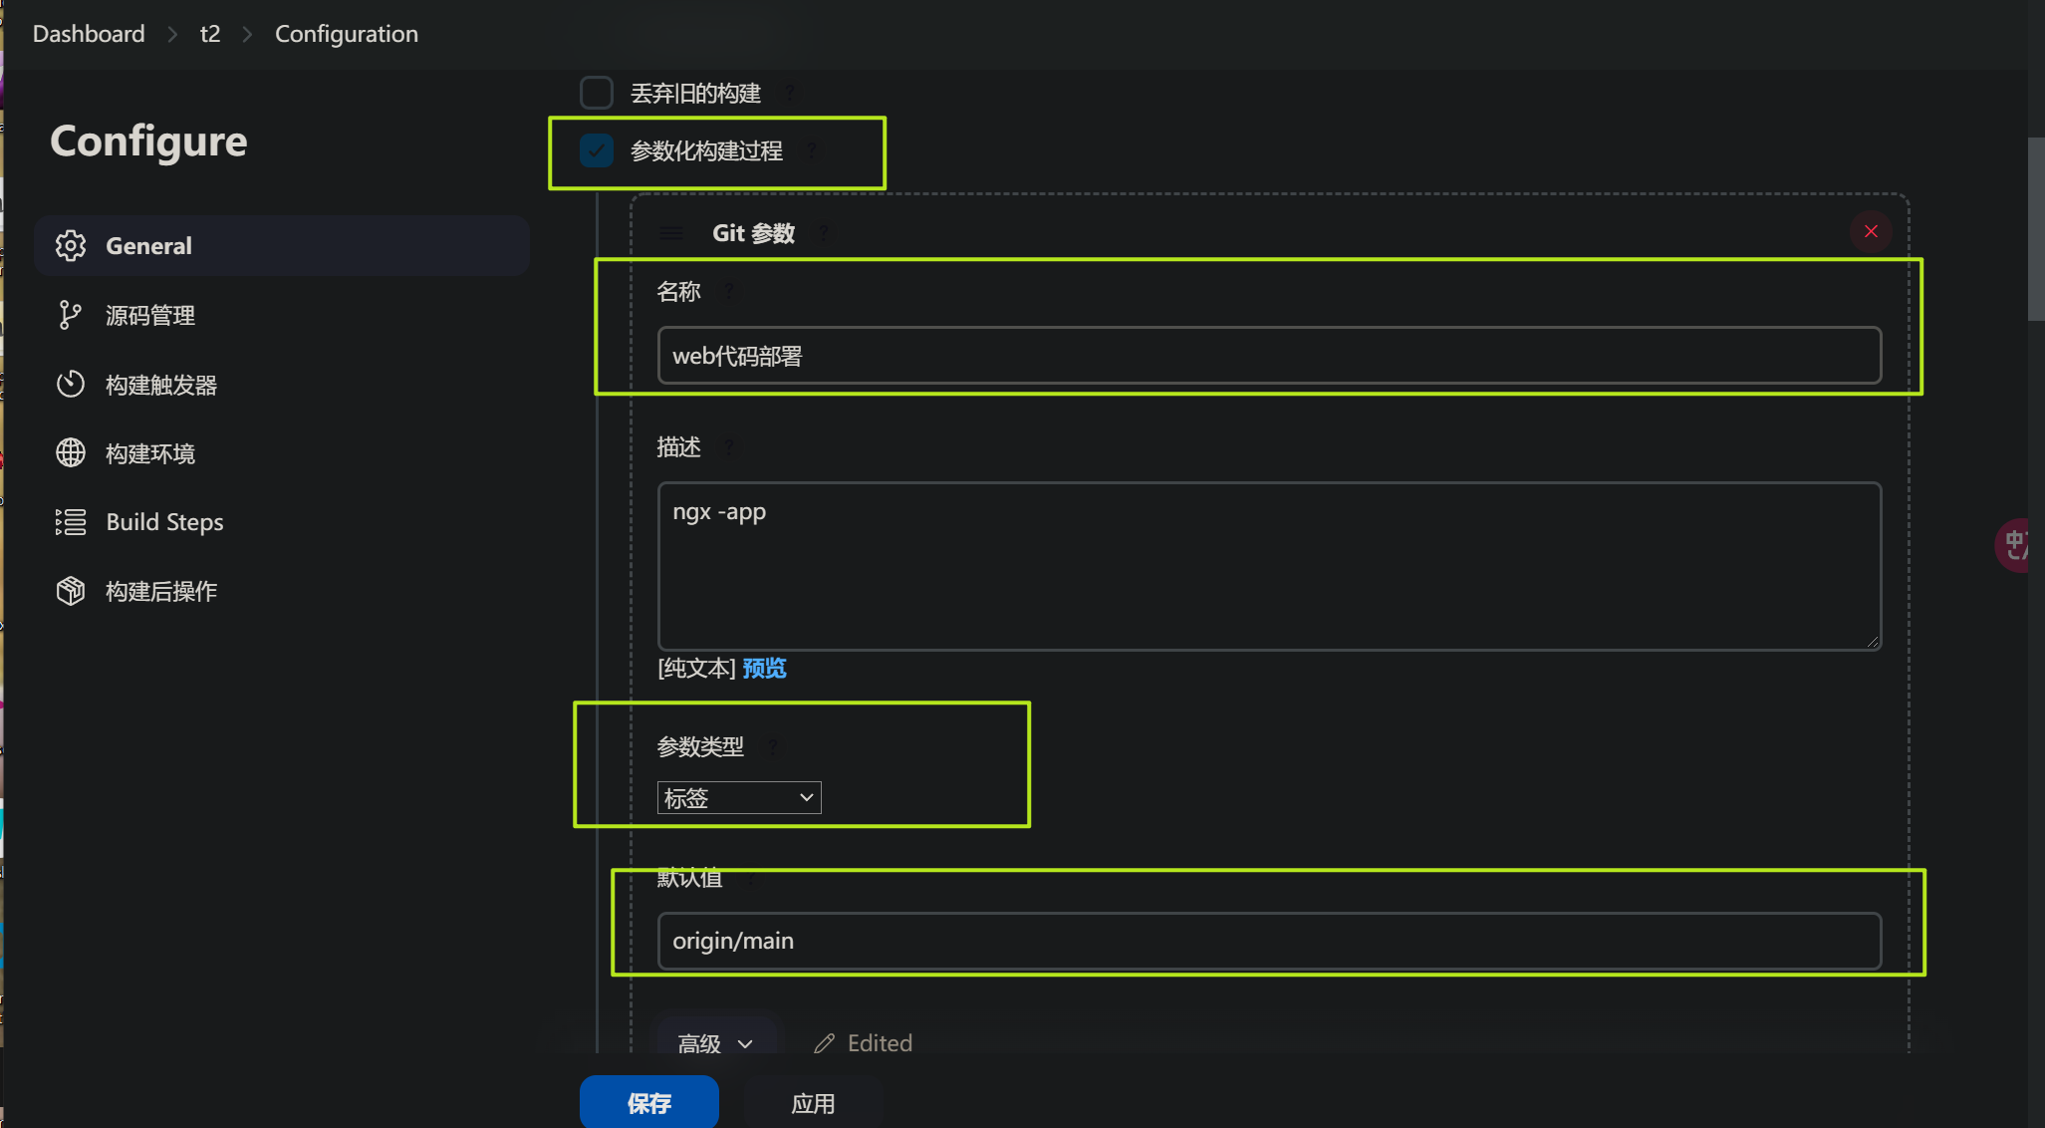
Task: Click the 构建后操作 box icon
Action: coord(70,591)
